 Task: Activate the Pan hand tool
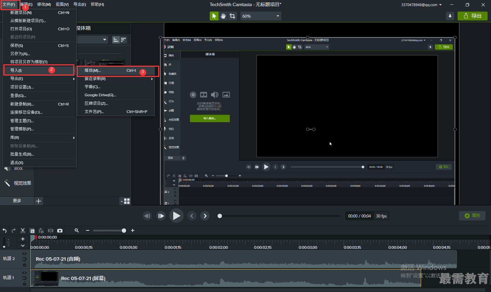point(223,16)
